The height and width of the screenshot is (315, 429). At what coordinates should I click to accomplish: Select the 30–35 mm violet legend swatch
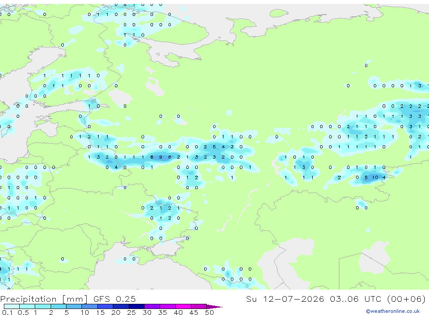point(152,306)
